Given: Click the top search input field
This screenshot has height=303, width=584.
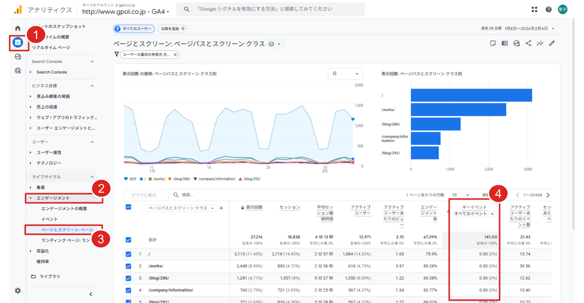Looking at the screenshot, I should click(x=273, y=9).
